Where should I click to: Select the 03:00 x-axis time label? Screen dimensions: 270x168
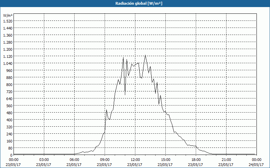44,160
